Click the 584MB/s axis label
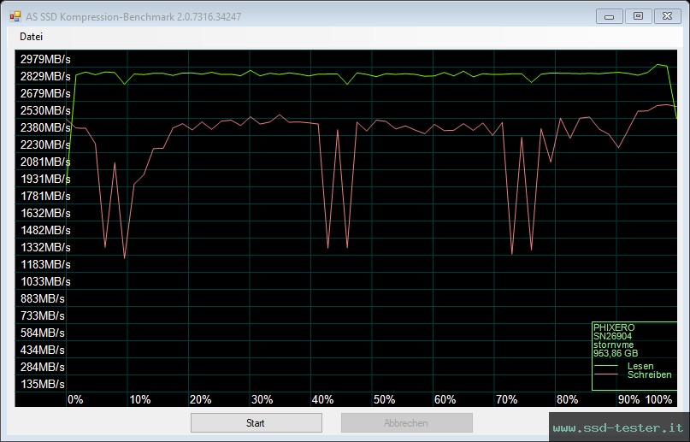690x442 pixels. [x=42, y=333]
